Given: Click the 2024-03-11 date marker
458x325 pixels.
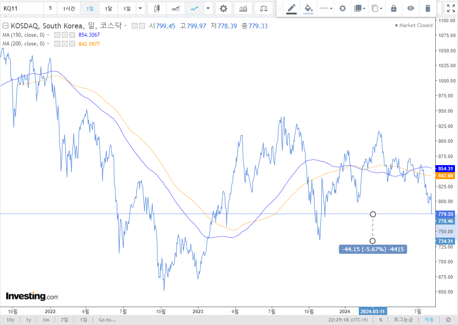Looking at the screenshot, I should pyautogui.click(x=372, y=311).
